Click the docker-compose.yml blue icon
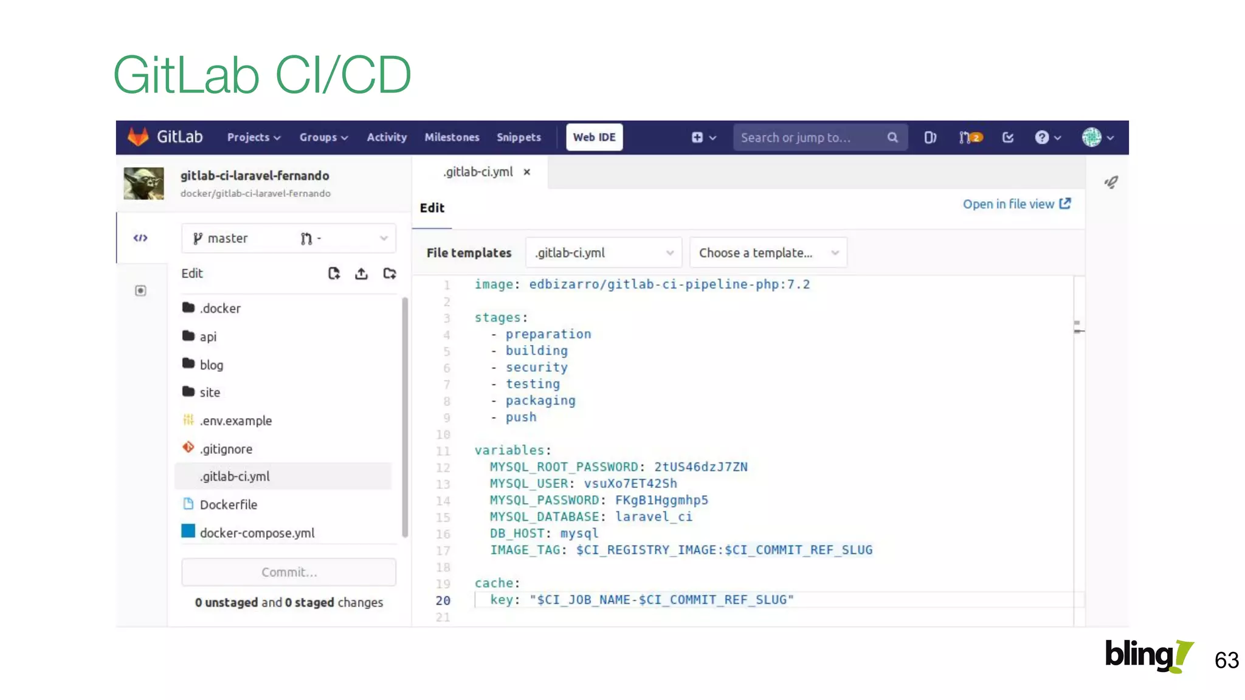1245x700 pixels. pos(188,531)
